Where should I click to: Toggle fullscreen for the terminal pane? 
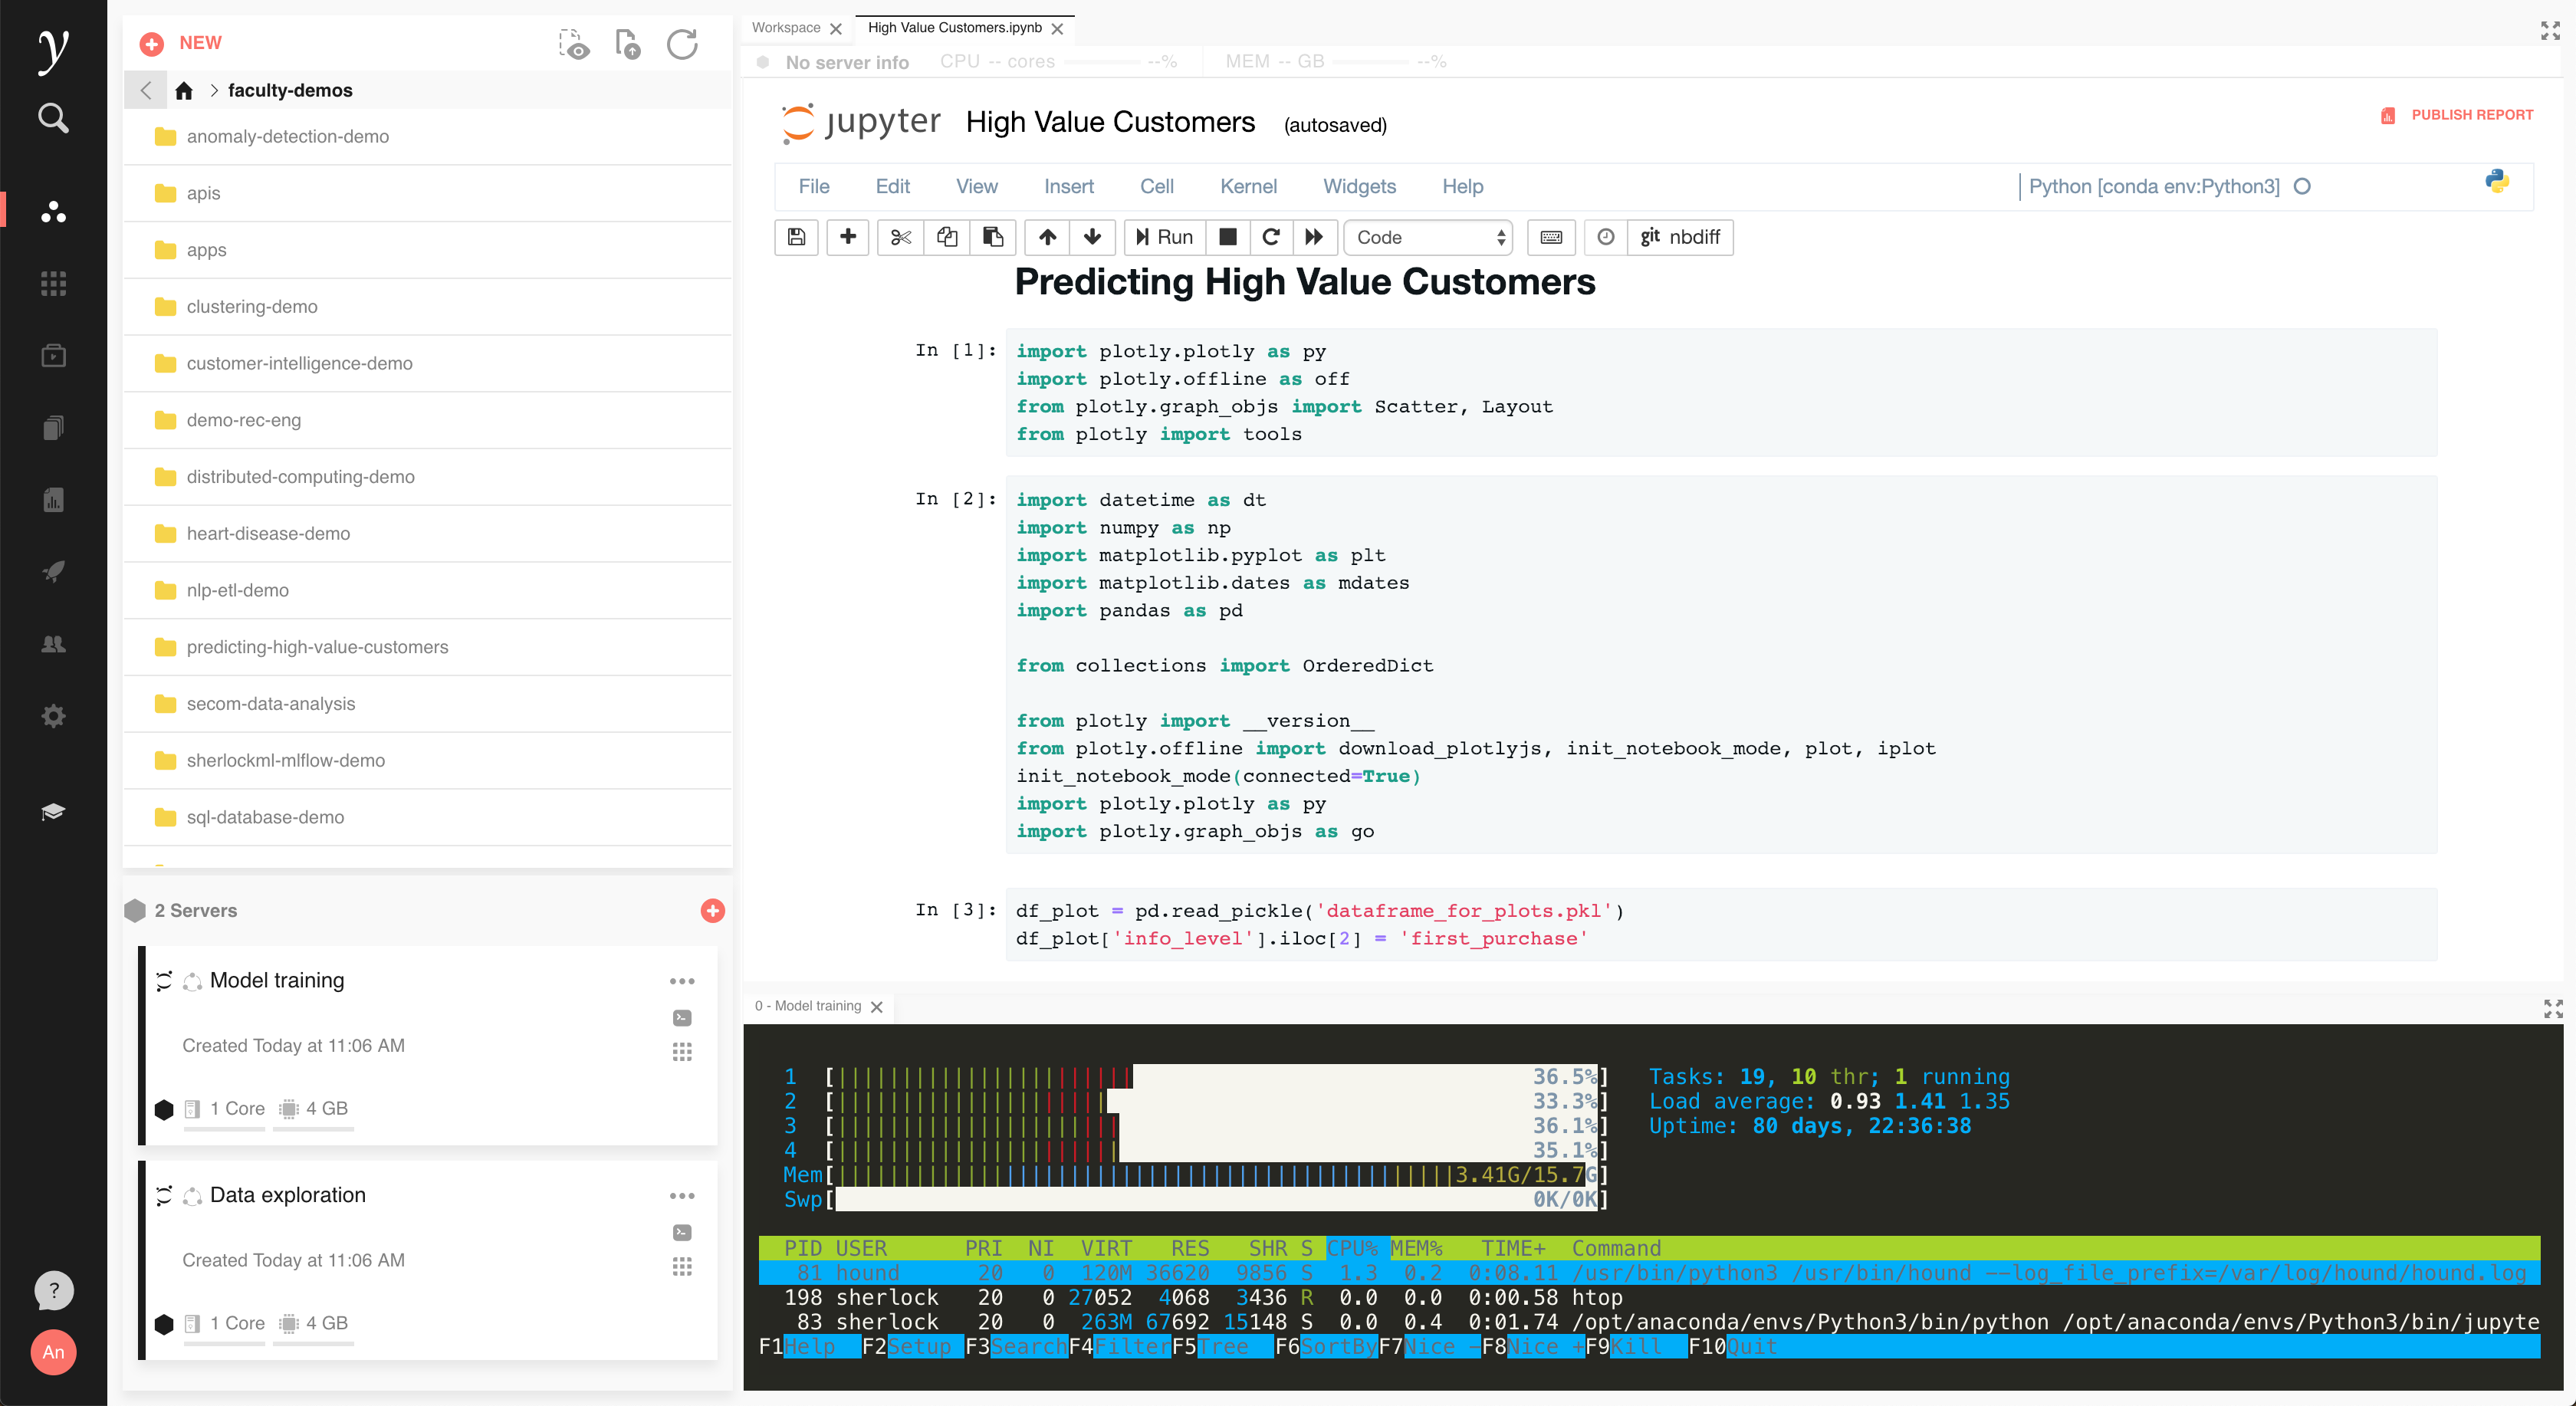click(x=2553, y=1008)
